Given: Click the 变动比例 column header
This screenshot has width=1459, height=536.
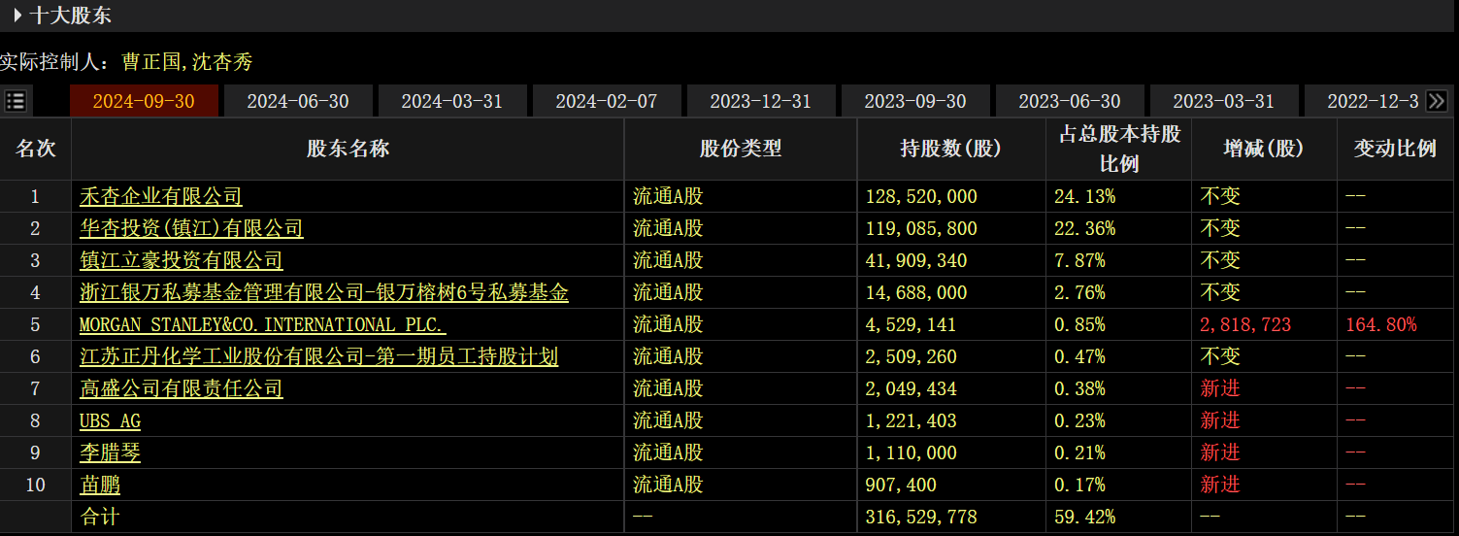Looking at the screenshot, I should point(1394,149).
